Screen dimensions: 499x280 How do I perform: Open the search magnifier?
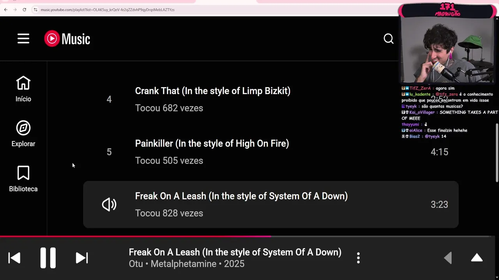(x=388, y=38)
